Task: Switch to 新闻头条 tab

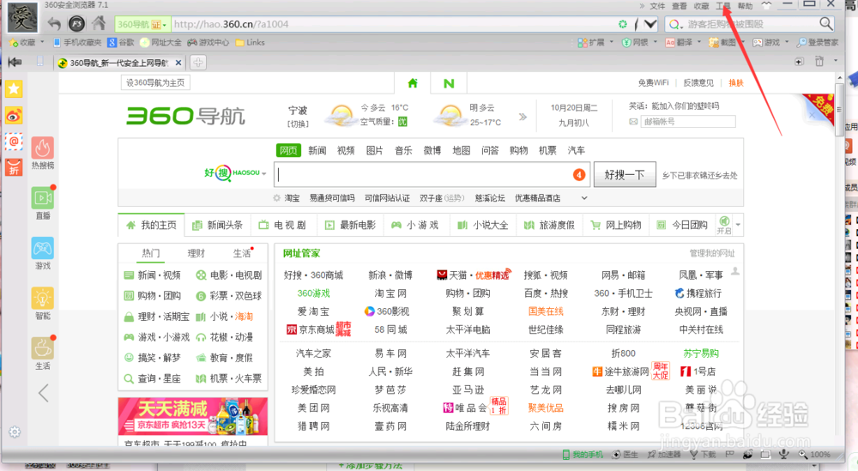Action: [217, 225]
